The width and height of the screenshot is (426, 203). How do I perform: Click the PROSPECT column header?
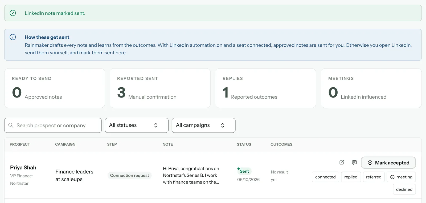tap(20, 144)
